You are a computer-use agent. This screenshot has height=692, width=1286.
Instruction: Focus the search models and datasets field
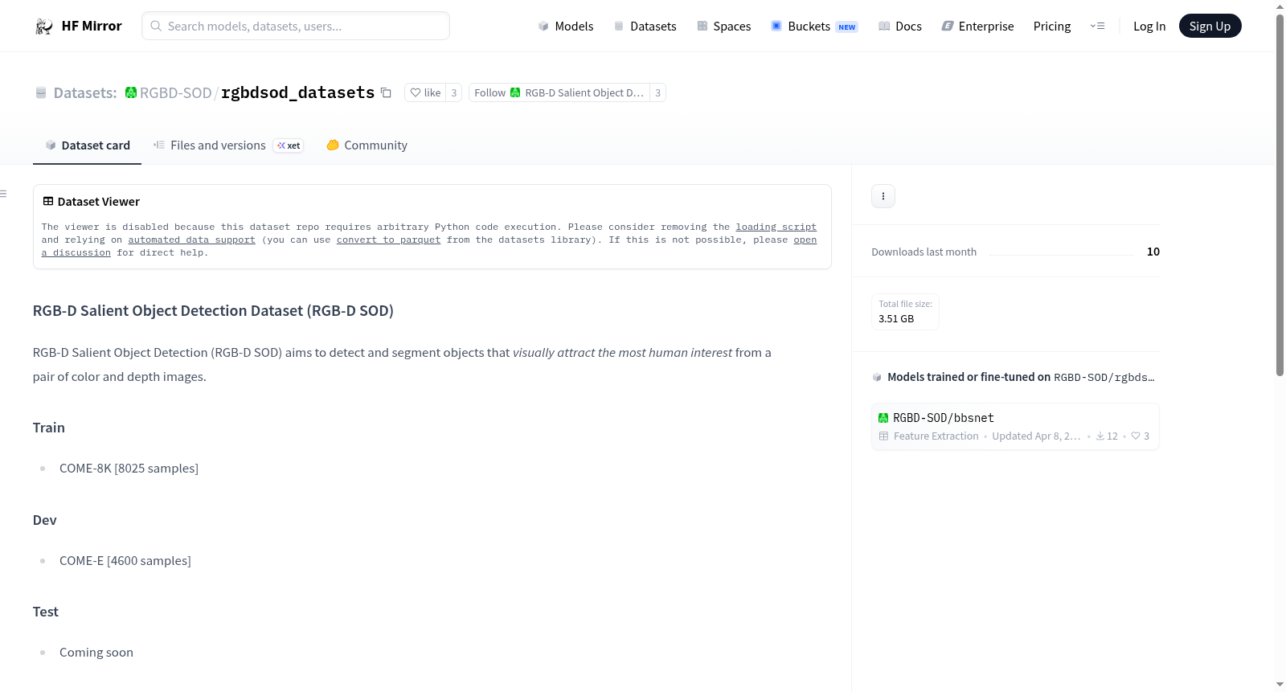(x=296, y=26)
